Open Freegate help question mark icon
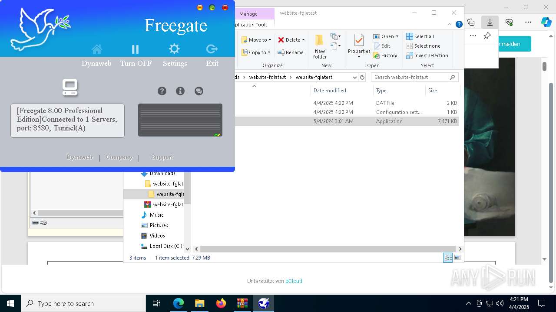 point(162,91)
